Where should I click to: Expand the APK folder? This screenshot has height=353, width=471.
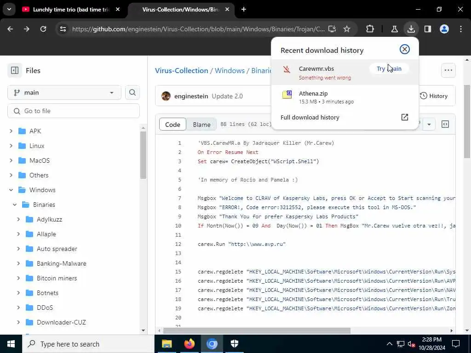[x=11, y=131]
